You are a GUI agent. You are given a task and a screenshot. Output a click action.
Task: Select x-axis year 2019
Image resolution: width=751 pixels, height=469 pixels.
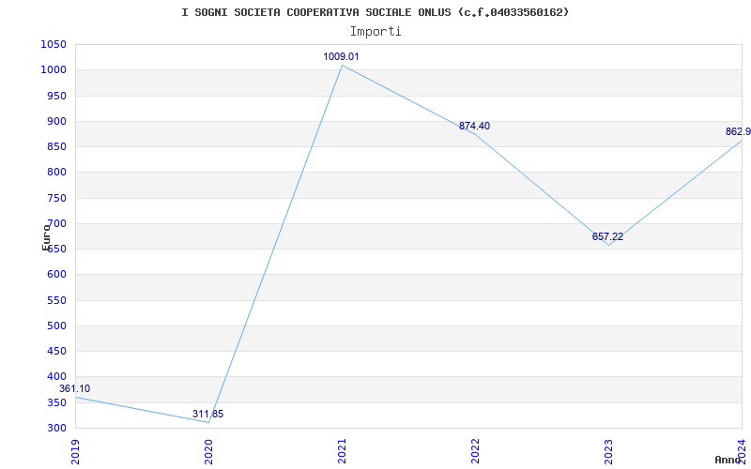click(x=75, y=452)
